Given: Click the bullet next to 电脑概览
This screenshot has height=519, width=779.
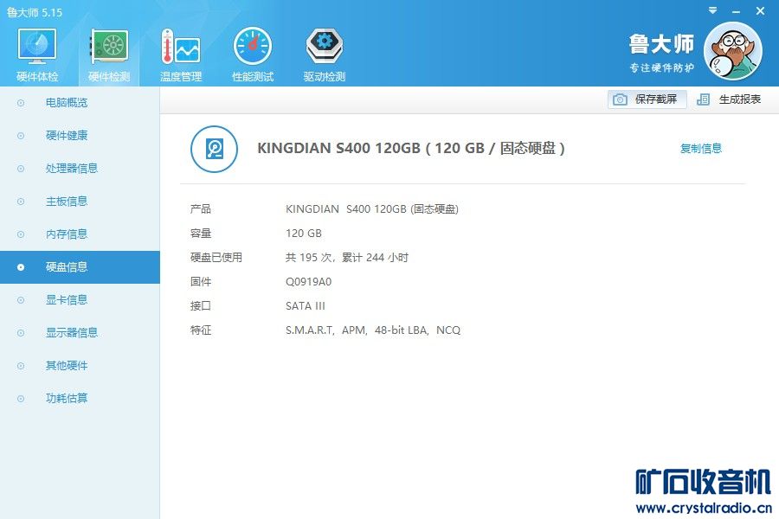Looking at the screenshot, I should tap(21, 103).
